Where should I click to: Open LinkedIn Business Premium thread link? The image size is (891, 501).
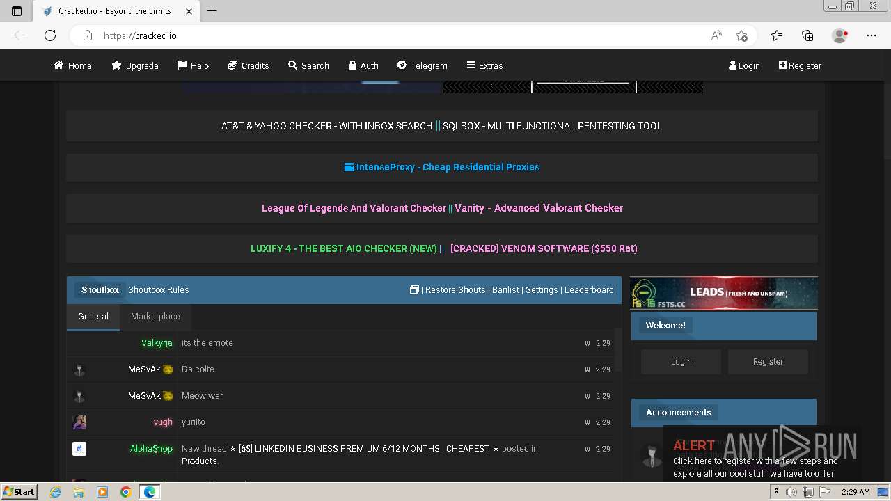click(x=364, y=449)
